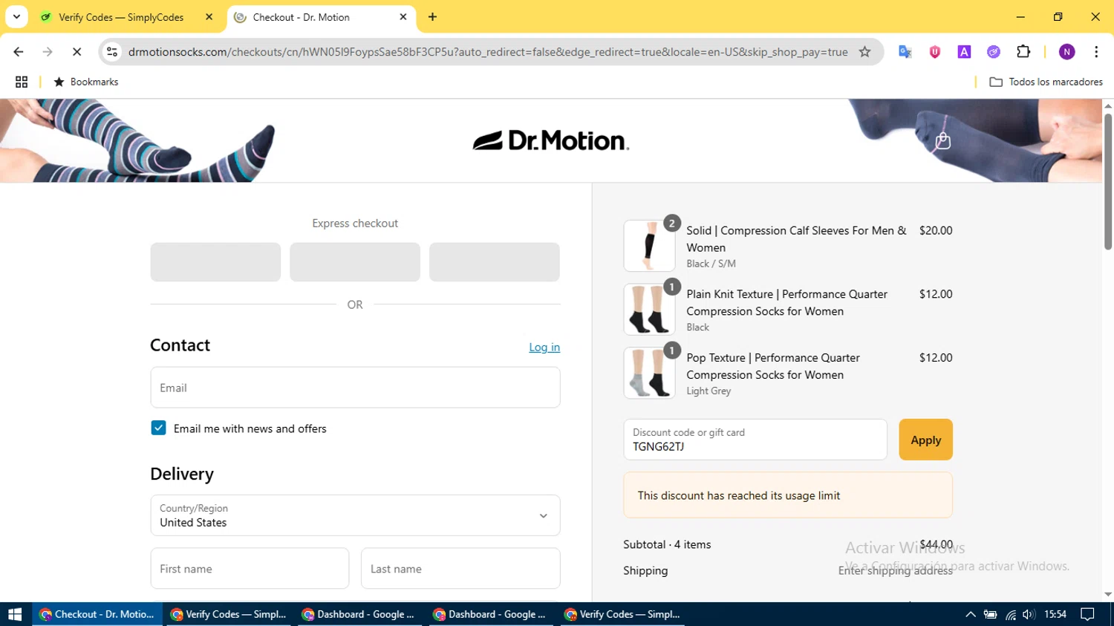Show hidden system tray icons
Screen dimensions: 1114x626
pos(970,614)
